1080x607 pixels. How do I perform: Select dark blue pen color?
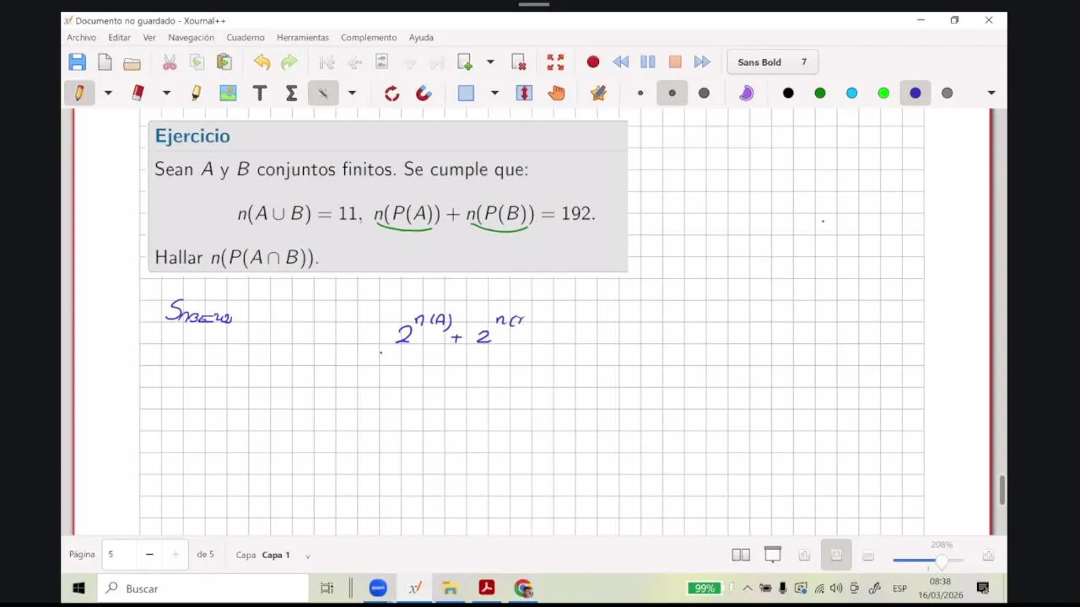(915, 93)
